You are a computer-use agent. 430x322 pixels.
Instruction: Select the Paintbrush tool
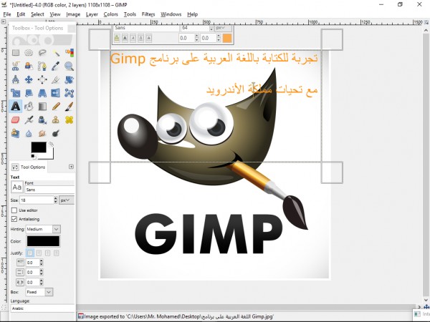69,106
